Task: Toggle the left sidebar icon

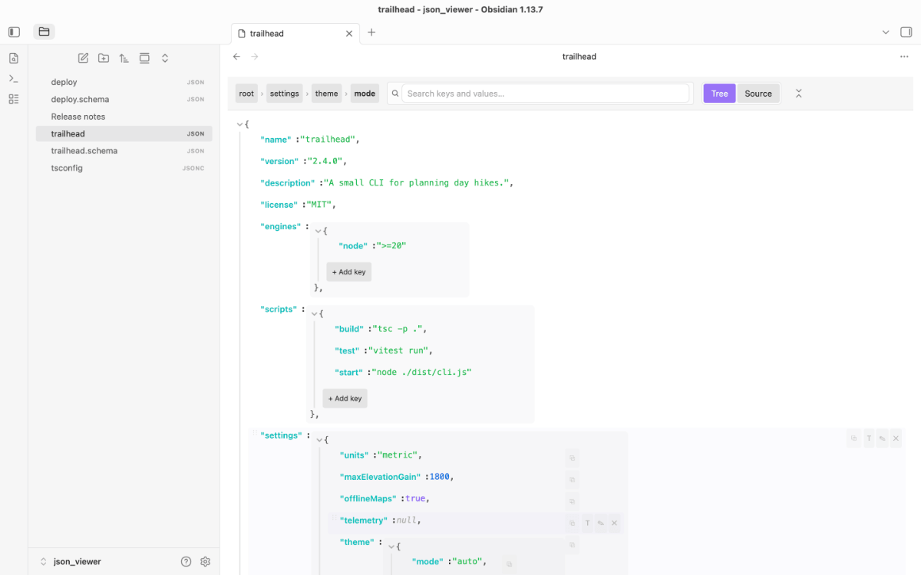Action: pos(14,32)
